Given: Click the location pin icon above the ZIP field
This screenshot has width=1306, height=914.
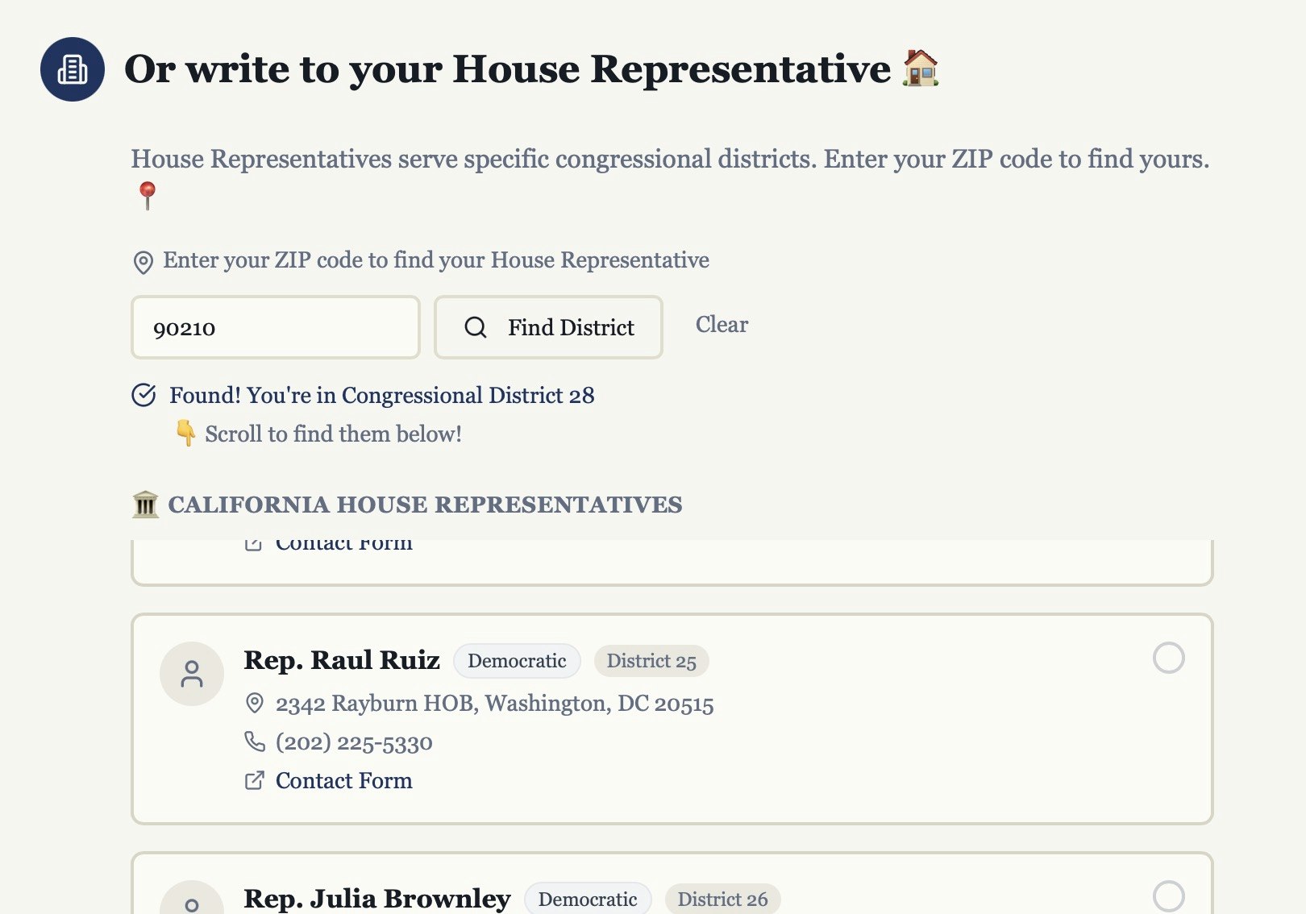Looking at the screenshot, I should [x=143, y=260].
